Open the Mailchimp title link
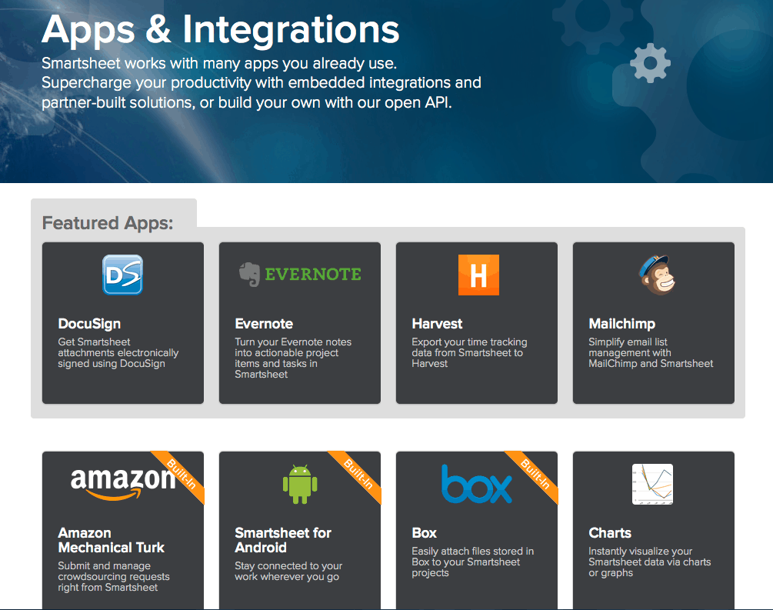The width and height of the screenshot is (773, 610). (x=621, y=324)
